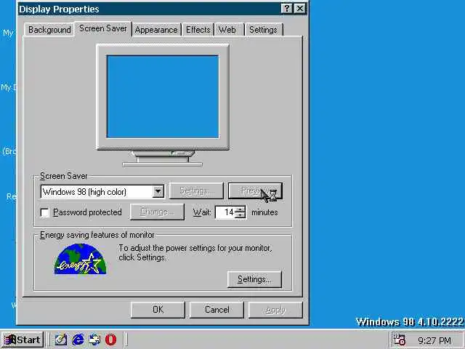This screenshot has height=349, width=465.
Task: Select the Windows 98 (high color) text
Action: pos(84,192)
